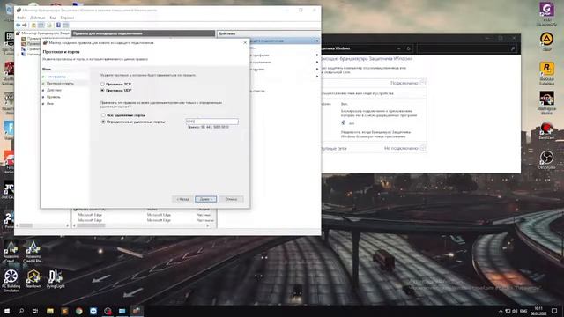Viewport: 564px width, 317px height.
Task: Open the Dying Light desktop shortcut
Action: click(x=56, y=279)
